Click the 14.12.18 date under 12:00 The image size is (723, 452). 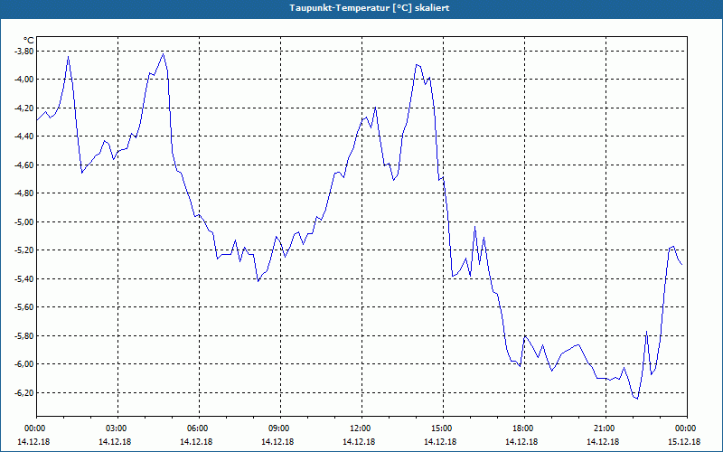click(359, 441)
